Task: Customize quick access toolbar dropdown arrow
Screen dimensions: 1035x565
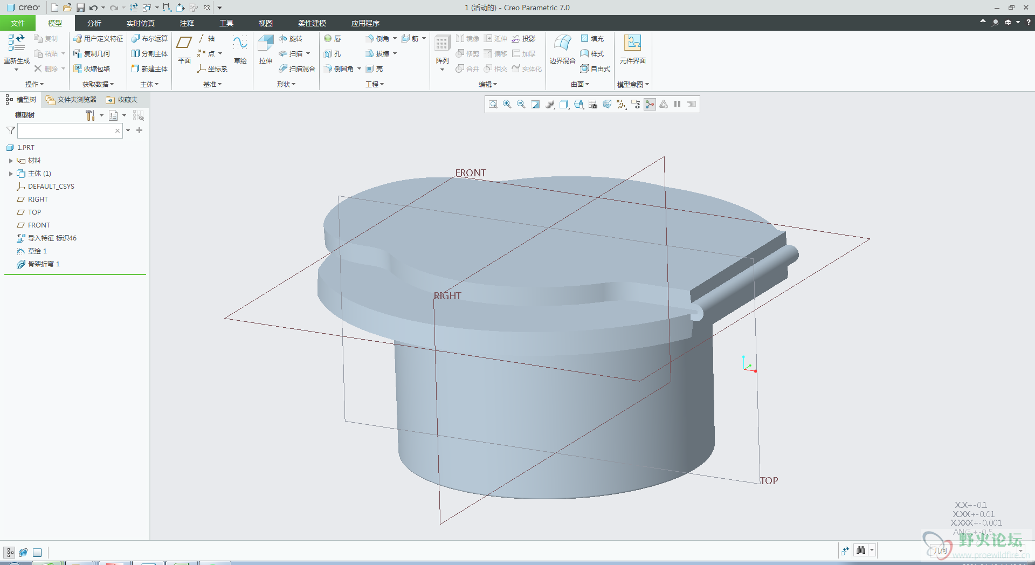Action: [219, 8]
